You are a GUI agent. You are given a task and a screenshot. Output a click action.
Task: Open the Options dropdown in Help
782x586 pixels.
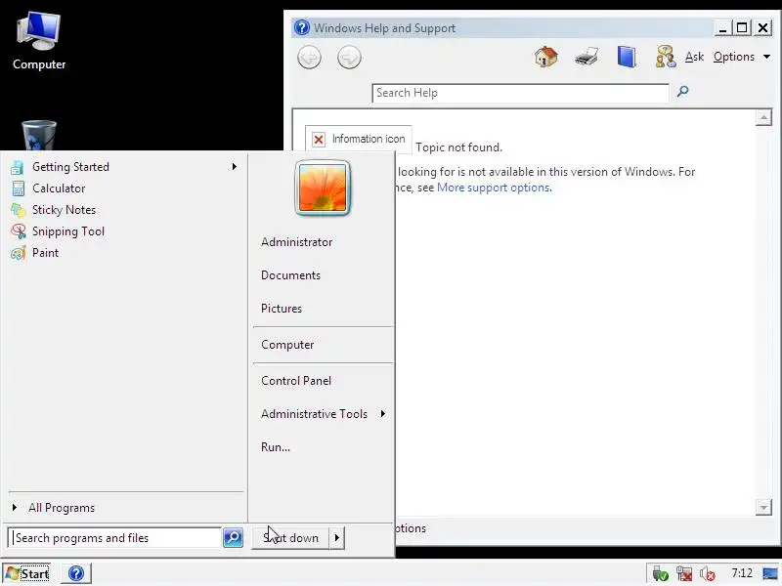point(742,57)
